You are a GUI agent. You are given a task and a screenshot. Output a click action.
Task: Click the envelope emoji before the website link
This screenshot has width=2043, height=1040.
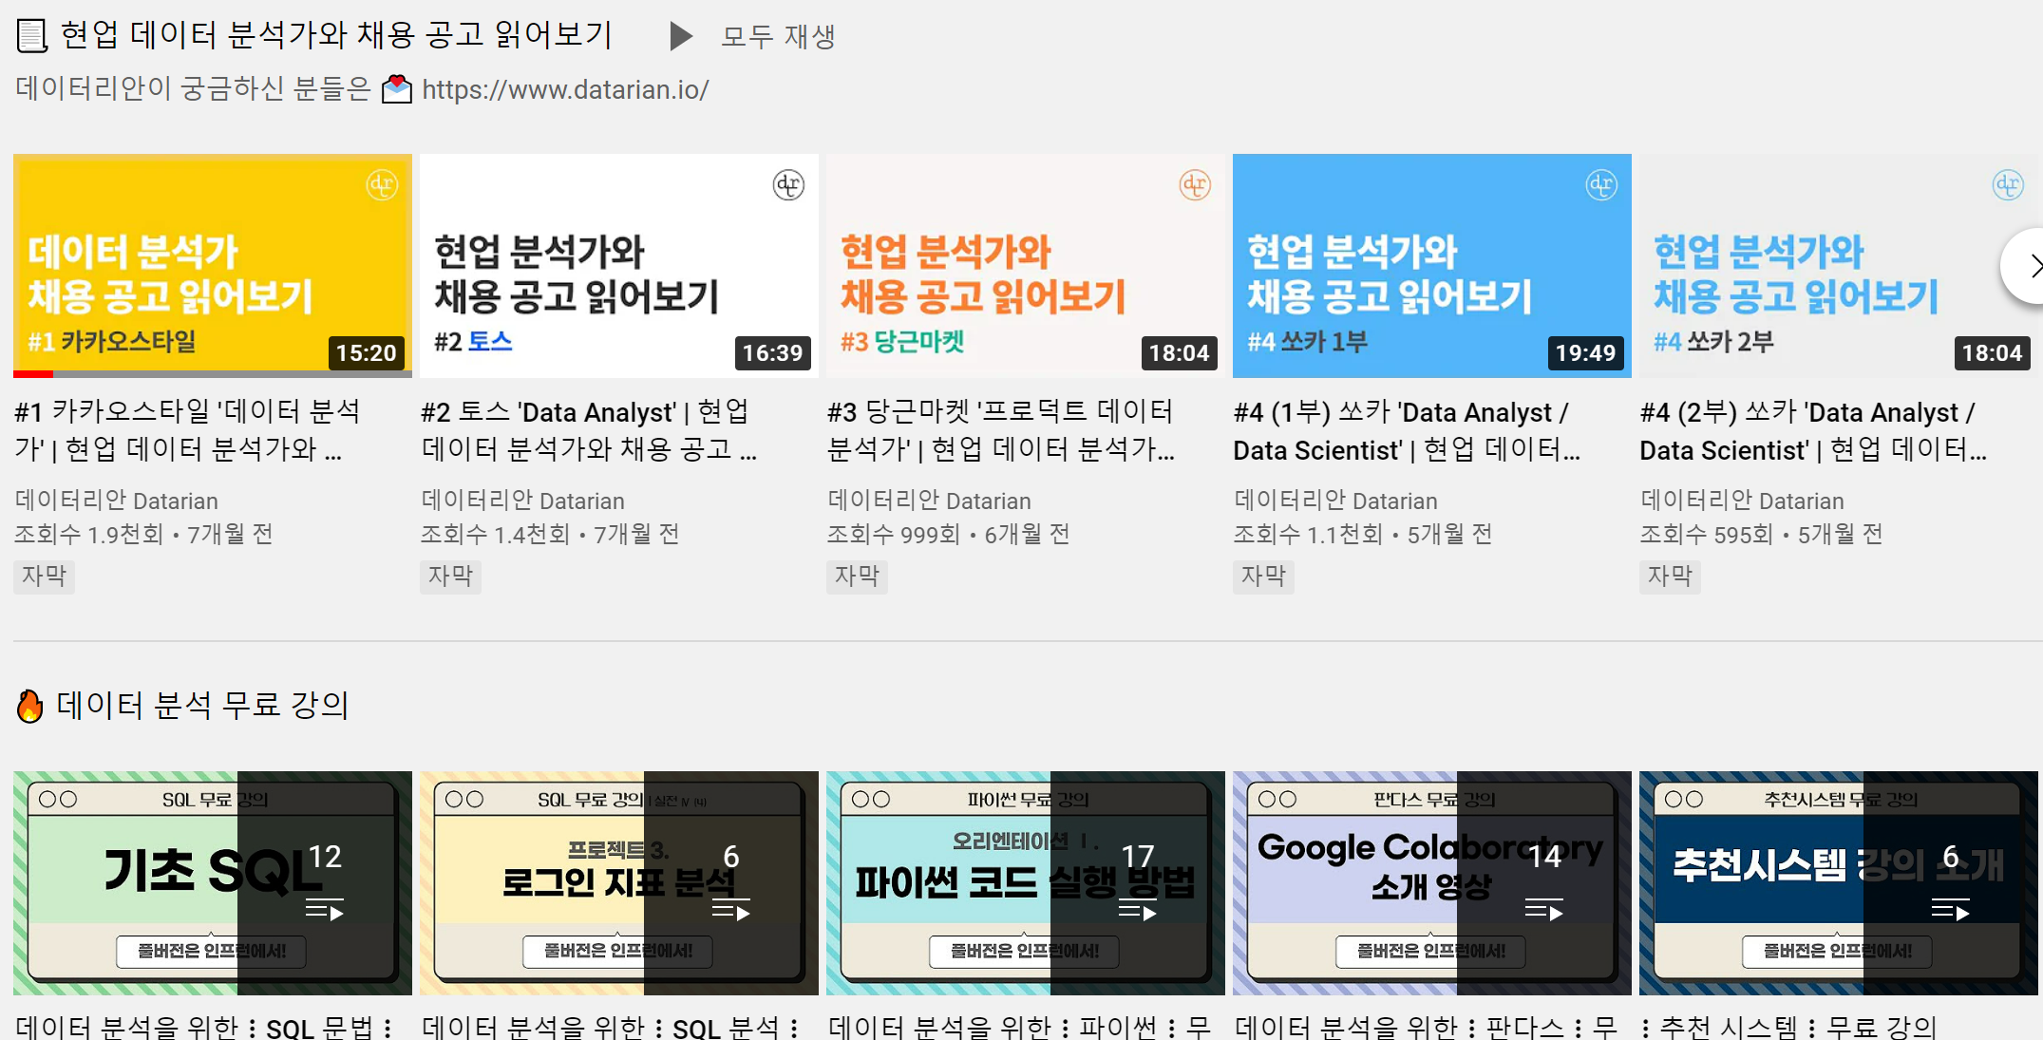pos(395,89)
